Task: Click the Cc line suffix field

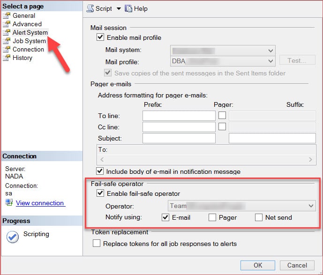Action: coord(272,127)
